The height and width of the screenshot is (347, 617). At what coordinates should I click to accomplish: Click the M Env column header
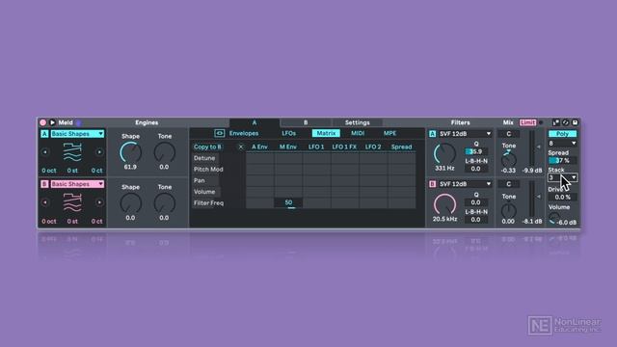click(x=288, y=147)
